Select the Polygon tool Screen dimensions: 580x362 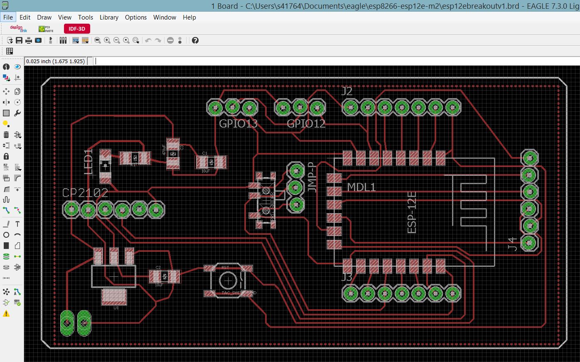(17, 246)
